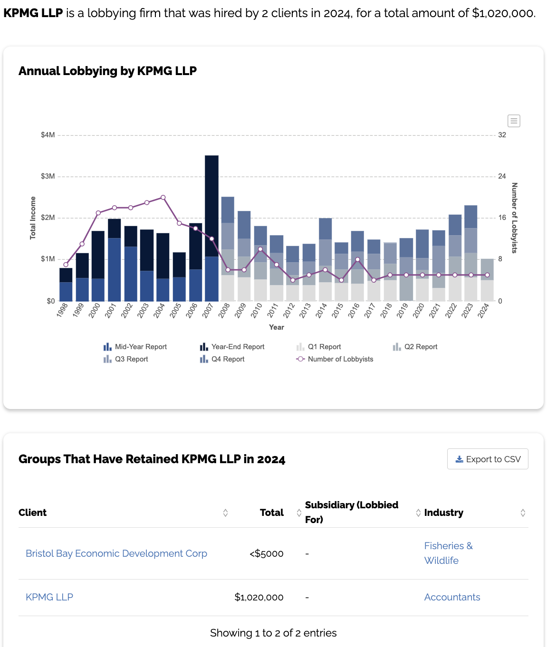Click the Q3 Report legend bar icon
Screen dimensions: 556x647
click(x=107, y=359)
